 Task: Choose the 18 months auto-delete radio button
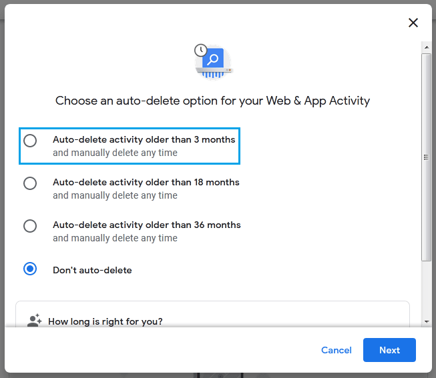pyautogui.click(x=30, y=183)
